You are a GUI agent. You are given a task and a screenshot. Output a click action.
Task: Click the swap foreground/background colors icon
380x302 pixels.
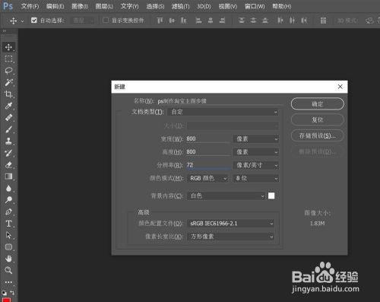(x=12, y=293)
